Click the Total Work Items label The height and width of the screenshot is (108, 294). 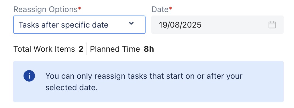click(x=44, y=49)
